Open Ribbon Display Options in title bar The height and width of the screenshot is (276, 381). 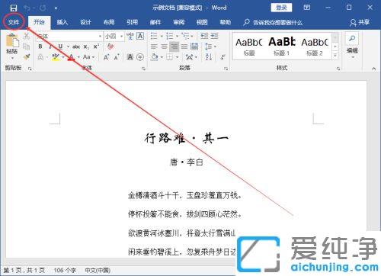click(307, 8)
